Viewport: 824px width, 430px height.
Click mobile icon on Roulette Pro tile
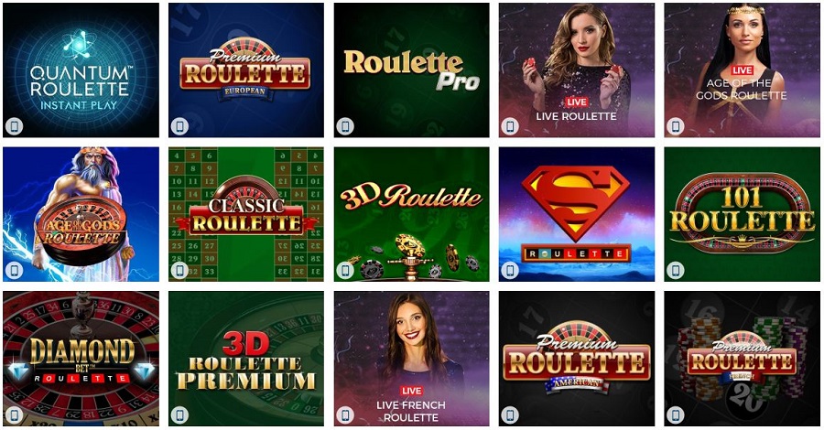345,126
